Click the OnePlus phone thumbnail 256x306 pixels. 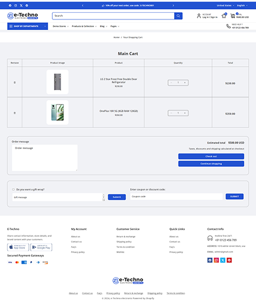pyautogui.click(x=57, y=112)
